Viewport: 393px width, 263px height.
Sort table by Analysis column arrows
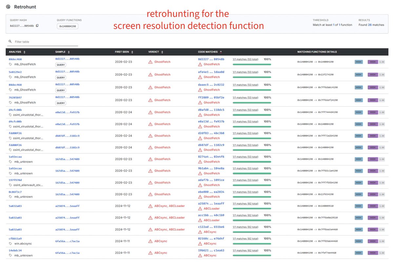[x=24, y=52]
